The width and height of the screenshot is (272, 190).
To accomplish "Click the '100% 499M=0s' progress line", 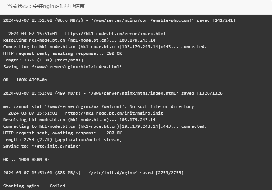I will 25,80.
